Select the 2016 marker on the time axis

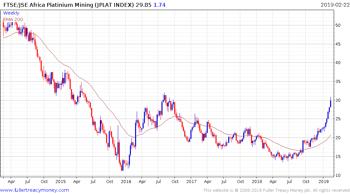pos(126,181)
